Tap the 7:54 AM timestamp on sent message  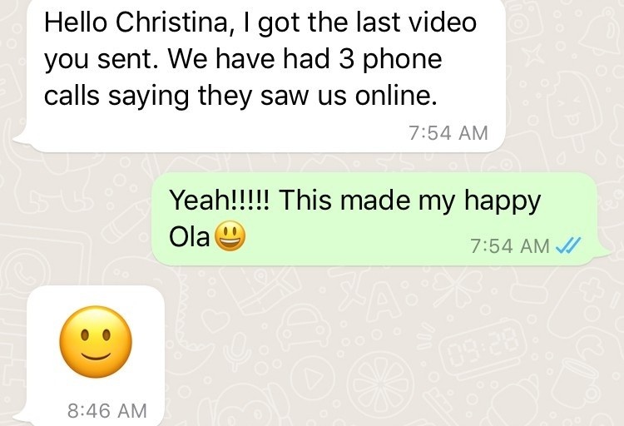coord(510,245)
